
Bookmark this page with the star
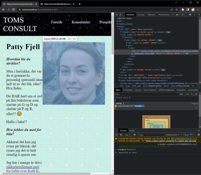point(176,10)
